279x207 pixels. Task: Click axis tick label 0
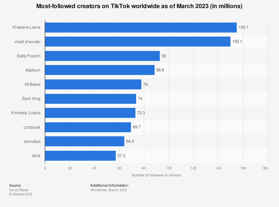click(x=45, y=168)
